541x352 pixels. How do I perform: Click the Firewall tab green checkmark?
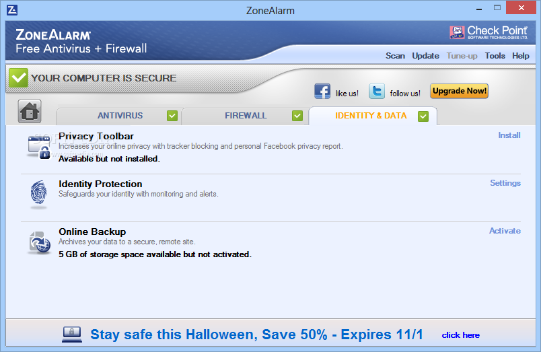click(297, 116)
